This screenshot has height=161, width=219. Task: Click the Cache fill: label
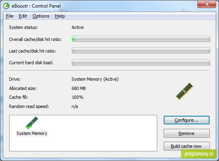tap(18, 97)
